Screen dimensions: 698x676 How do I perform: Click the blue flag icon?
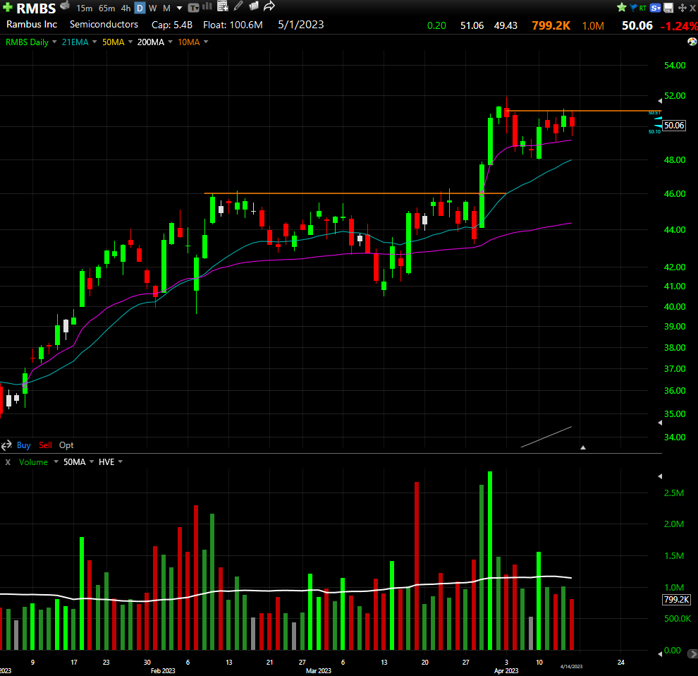click(633, 8)
